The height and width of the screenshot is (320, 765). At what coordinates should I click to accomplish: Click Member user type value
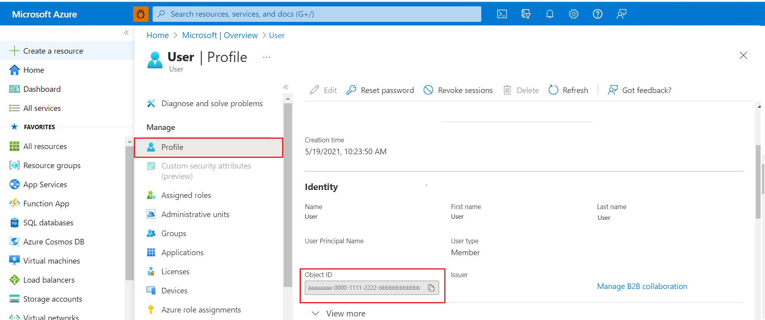pyautogui.click(x=465, y=252)
